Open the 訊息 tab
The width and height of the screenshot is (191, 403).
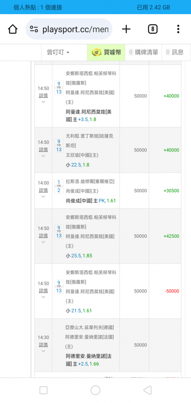176,52
